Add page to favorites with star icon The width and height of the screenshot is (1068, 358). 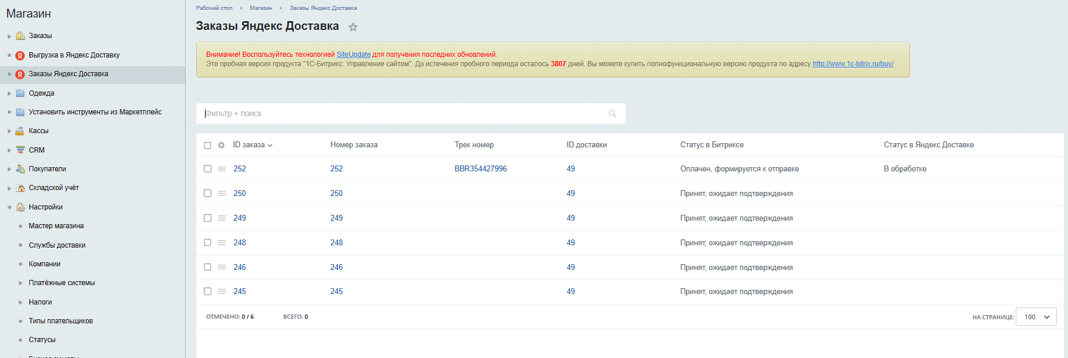click(353, 27)
